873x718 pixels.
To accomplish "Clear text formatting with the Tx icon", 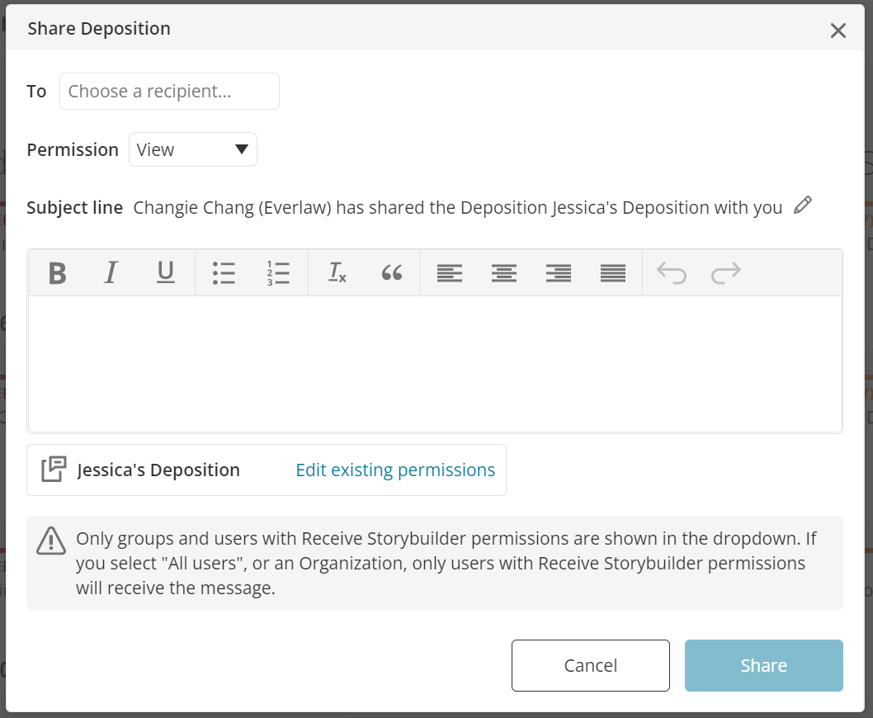I will pos(336,273).
